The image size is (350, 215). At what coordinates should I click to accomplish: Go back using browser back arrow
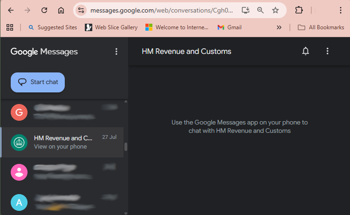(11, 10)
